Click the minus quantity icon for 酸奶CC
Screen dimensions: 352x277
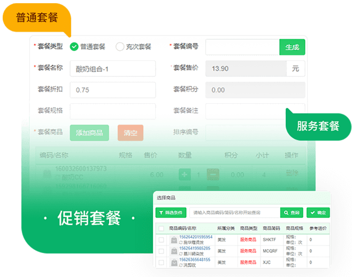tap(212, 174)
